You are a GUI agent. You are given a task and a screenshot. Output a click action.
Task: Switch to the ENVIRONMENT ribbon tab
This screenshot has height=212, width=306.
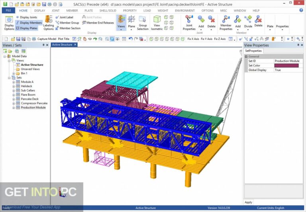[x=184, y=10]
